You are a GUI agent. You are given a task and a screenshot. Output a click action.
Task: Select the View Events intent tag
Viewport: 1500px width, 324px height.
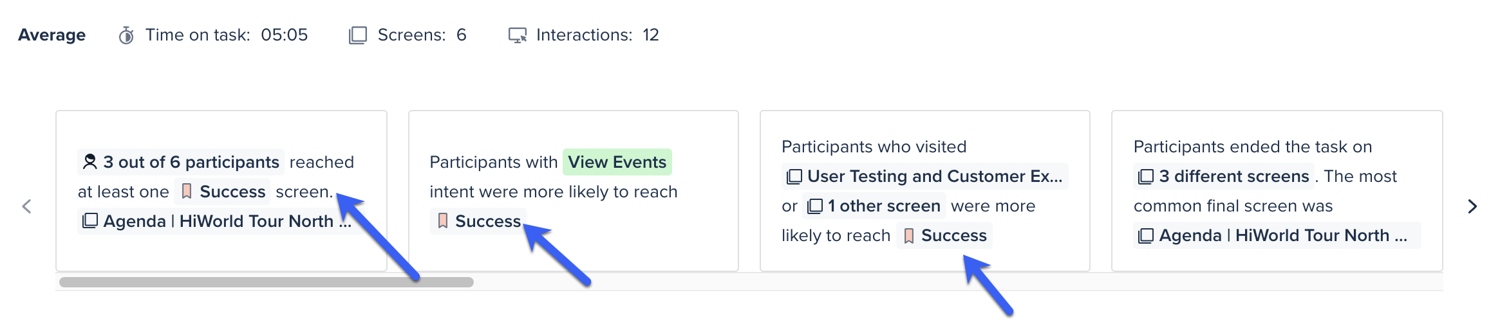point(617,162)
